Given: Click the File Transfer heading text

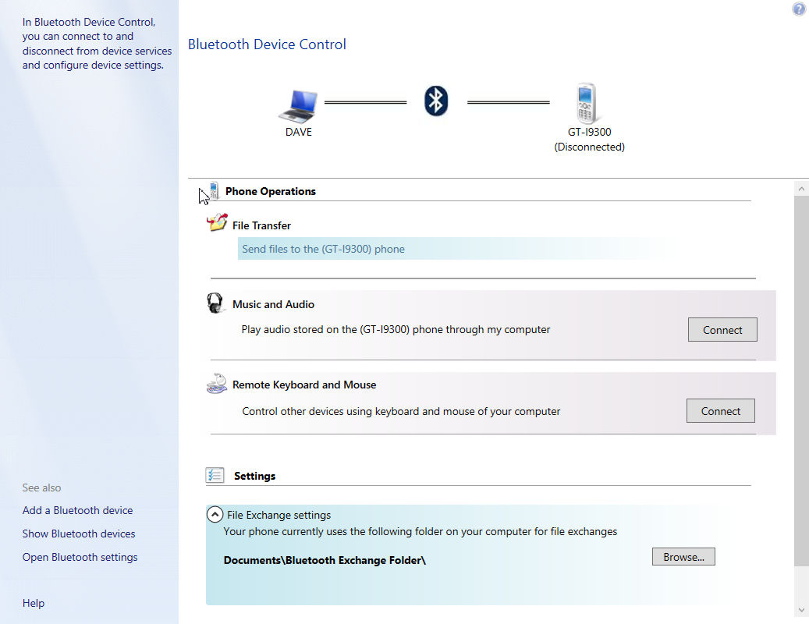Looking at the screenshot, I should coord(261,225).
